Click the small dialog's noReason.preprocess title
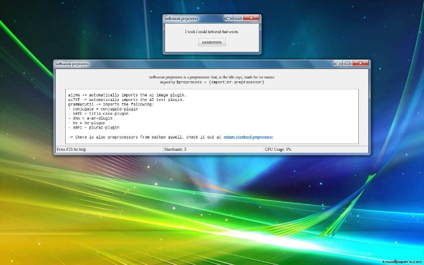 click(182, 19)
